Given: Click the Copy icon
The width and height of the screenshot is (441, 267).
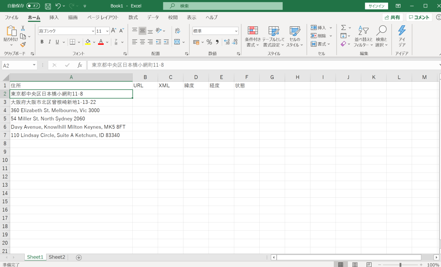Looking at the screenshot, I should [23, 36].
